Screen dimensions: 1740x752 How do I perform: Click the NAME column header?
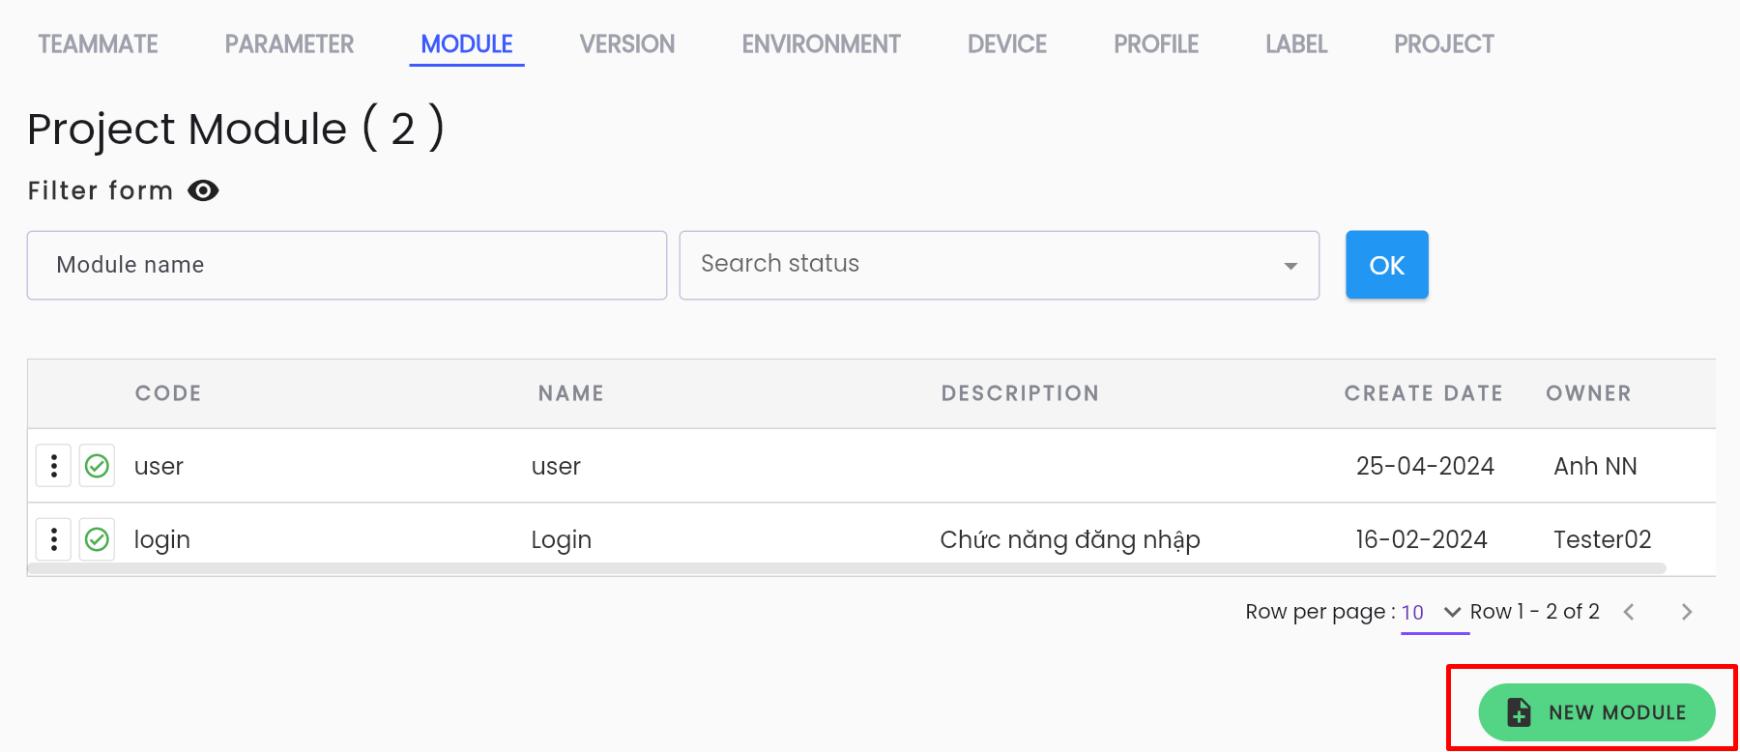click(x=571, y=393)
